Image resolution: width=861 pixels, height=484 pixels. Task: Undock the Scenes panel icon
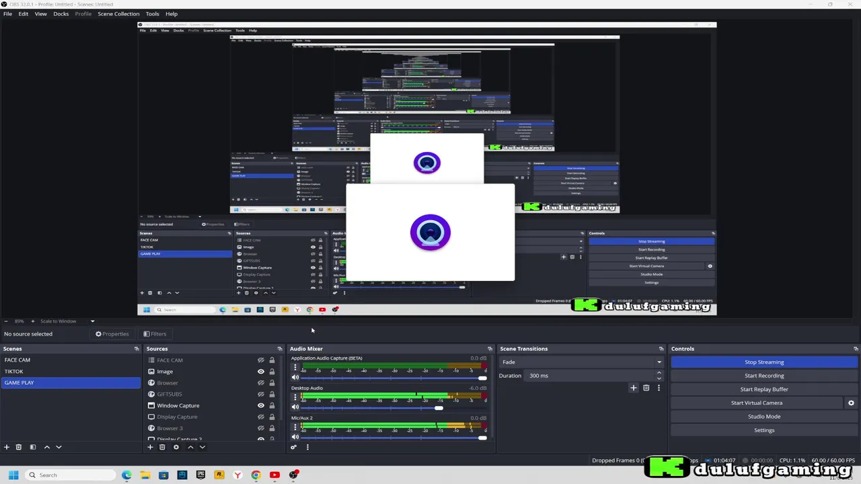(137, 349)
